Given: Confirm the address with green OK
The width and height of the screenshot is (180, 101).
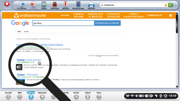Looking at the screenshot, I should tap(171, 5).
